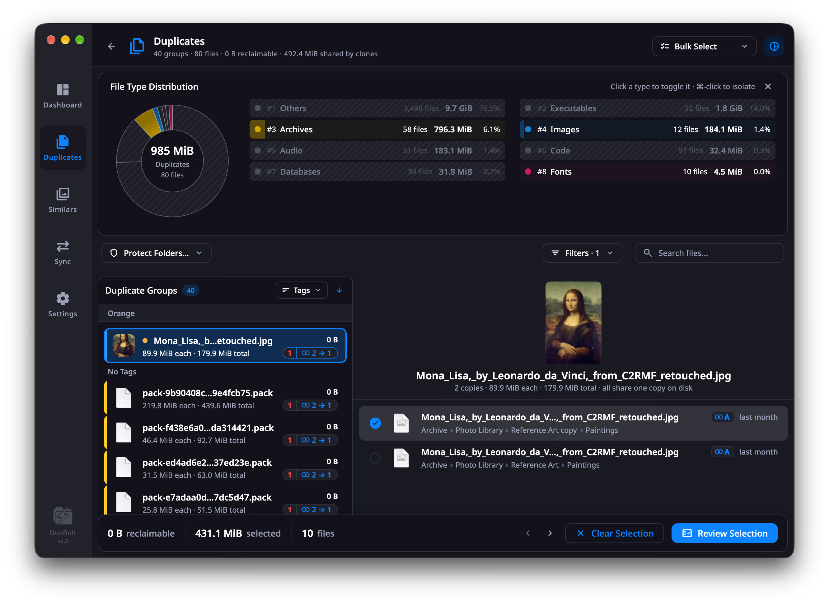Click the DuoBolt logo at the sidebar bottom
829x604 pixels.
point(63,516)
